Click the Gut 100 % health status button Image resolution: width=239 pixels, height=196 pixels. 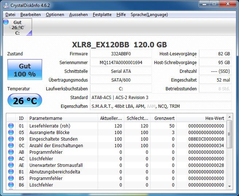point(25,70)
